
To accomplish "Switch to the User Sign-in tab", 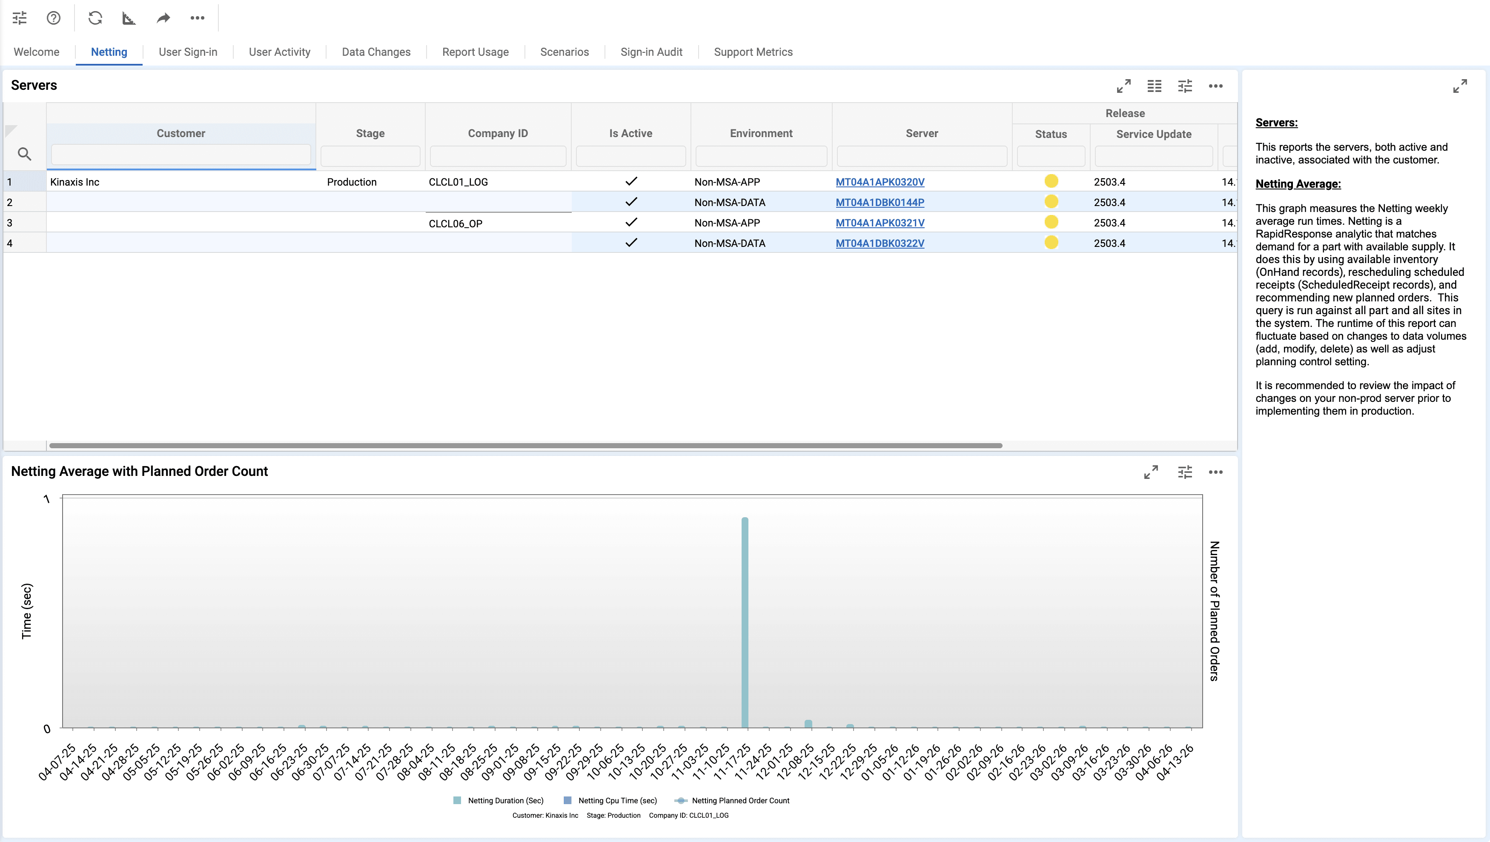I will click(188, 52).
